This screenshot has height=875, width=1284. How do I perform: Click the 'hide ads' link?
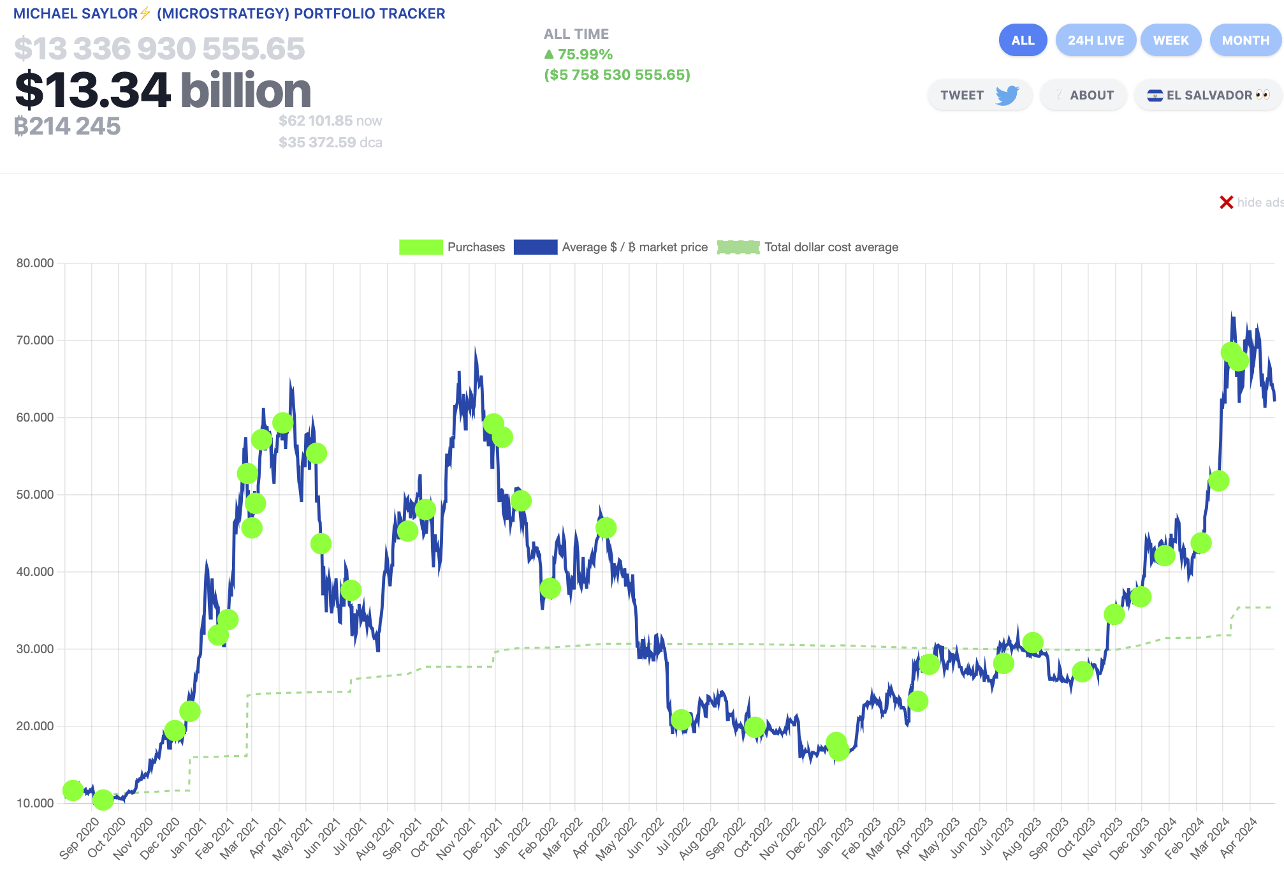(x=1260, y=202)
